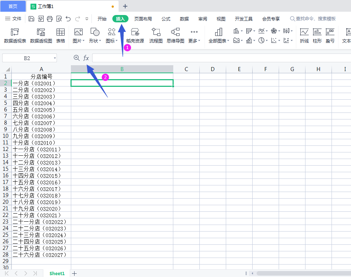Click the 全部图表 all charts icon
Screen dimensions: 351x277
point(218,32)
